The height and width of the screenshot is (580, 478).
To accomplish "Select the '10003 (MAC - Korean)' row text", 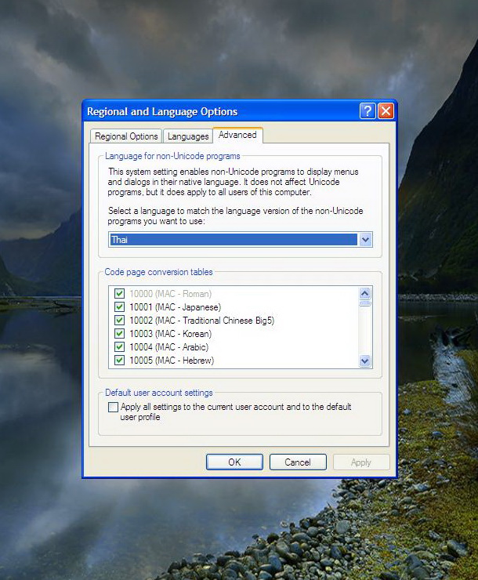I will (170, 334).
